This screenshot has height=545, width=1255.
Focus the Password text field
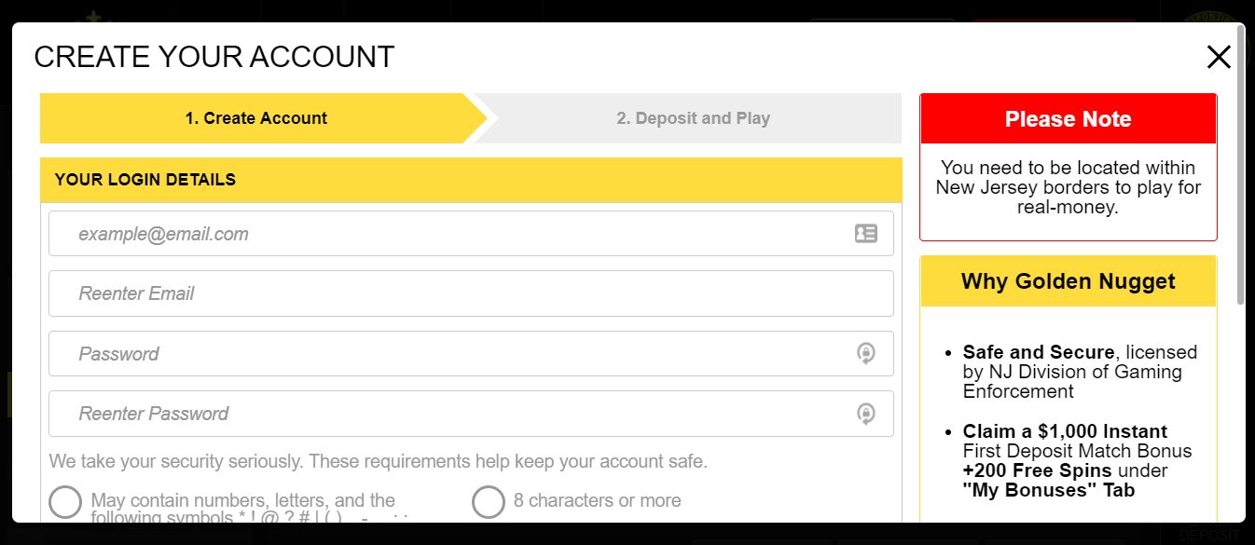click(x=448, y=354)
